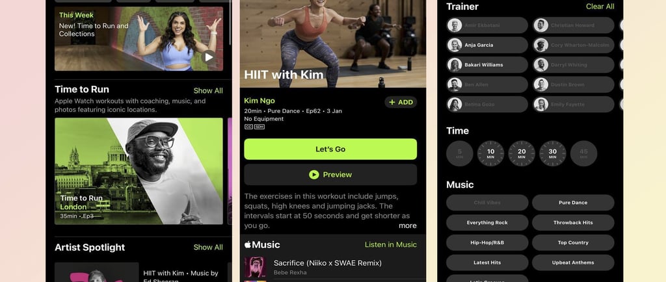This screenshot has height=282, width=666.
Task: Select Bakari Williams trainer avatar
Action: [455, 65]
